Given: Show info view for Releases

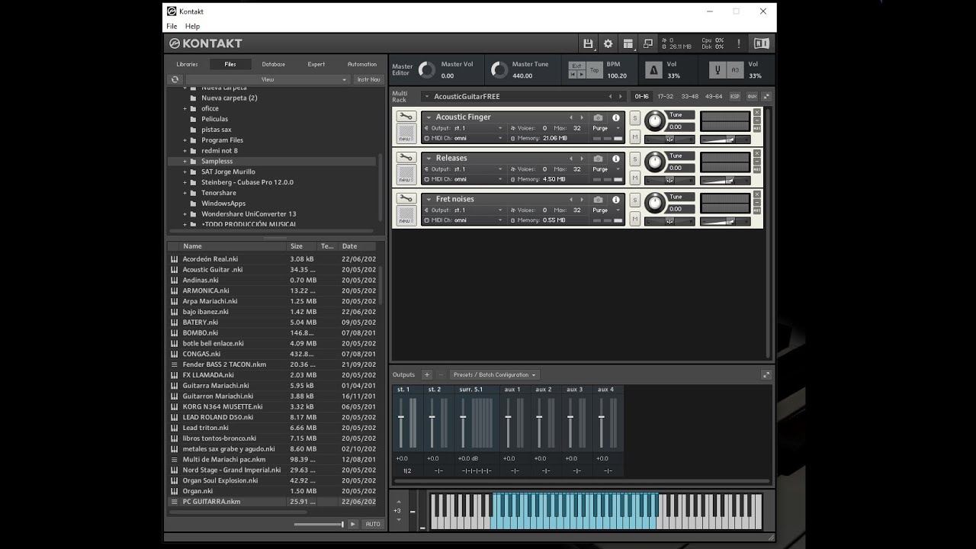Looking at the screenshot, I should pos(616,159).
